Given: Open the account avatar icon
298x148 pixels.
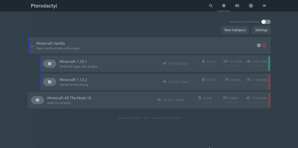Looking at the screenshot, I should point(251,6).
